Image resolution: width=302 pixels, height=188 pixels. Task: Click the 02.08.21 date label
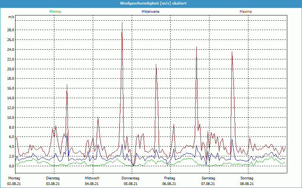point(14,184)
